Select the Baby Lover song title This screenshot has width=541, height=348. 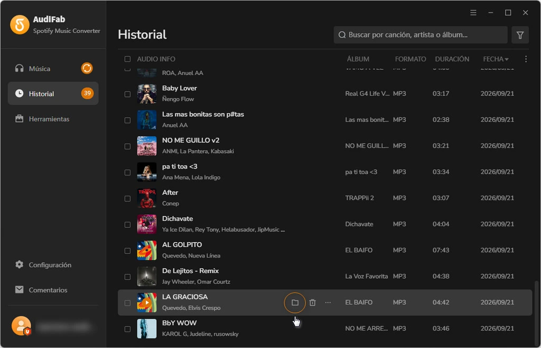[x=180, y=88]
